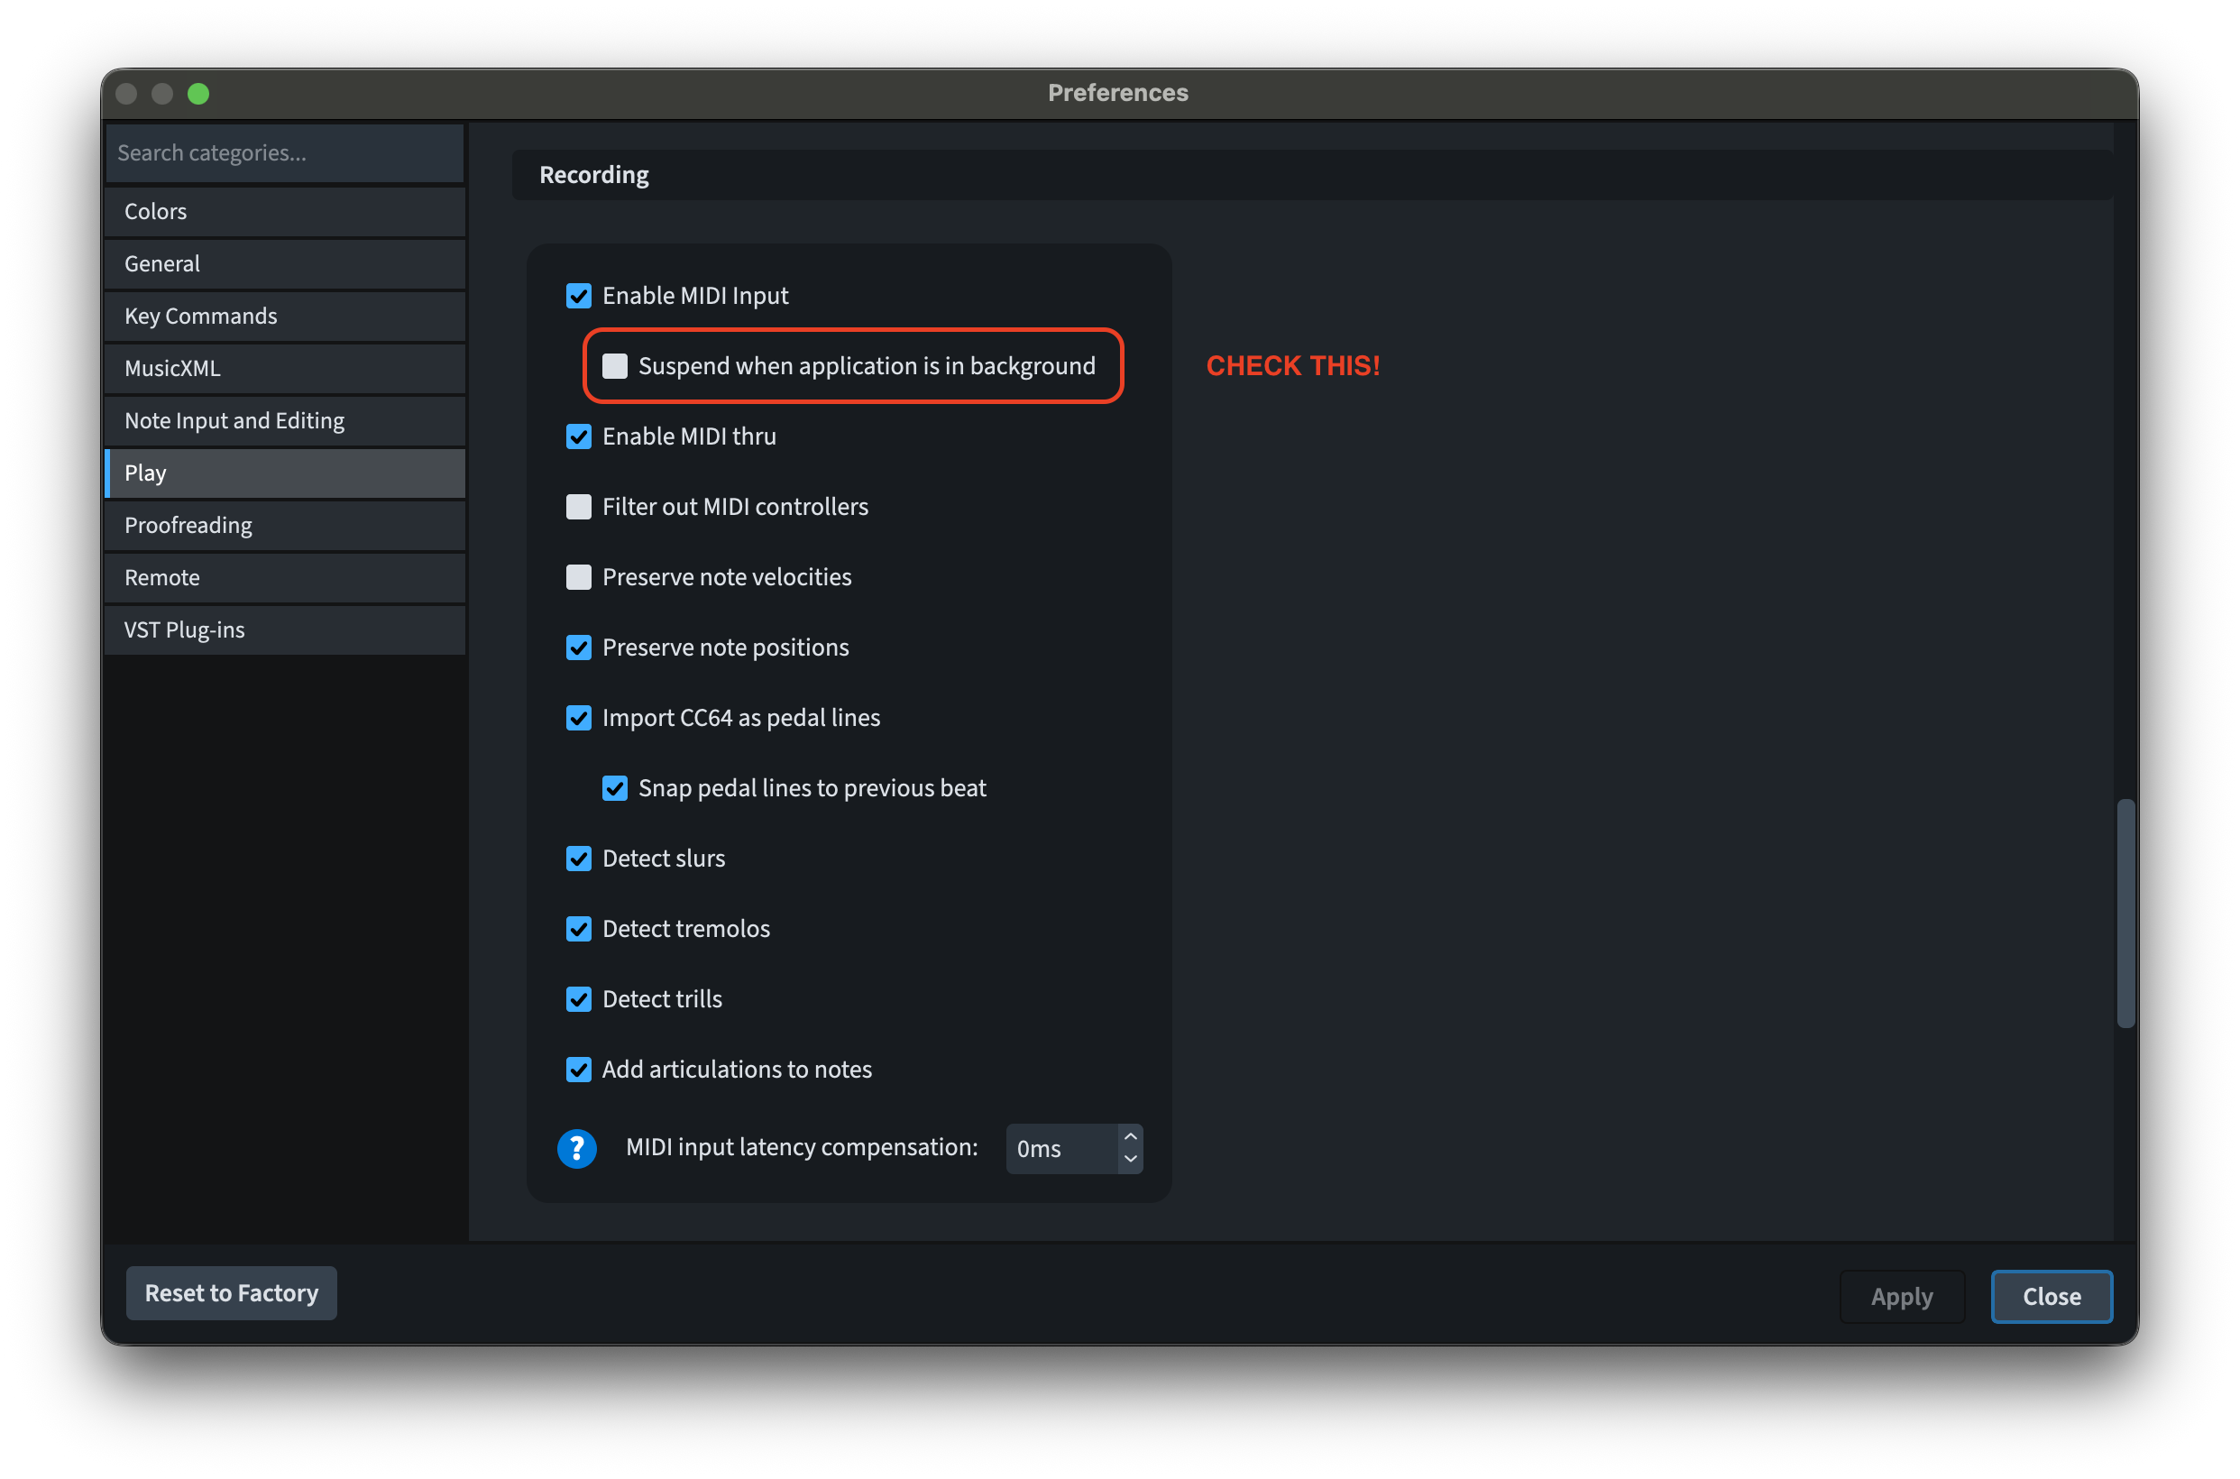This screenshot has height=1479, width=2240.
Task: Enable Preserve note velocities option
Action: coord(578,577)
